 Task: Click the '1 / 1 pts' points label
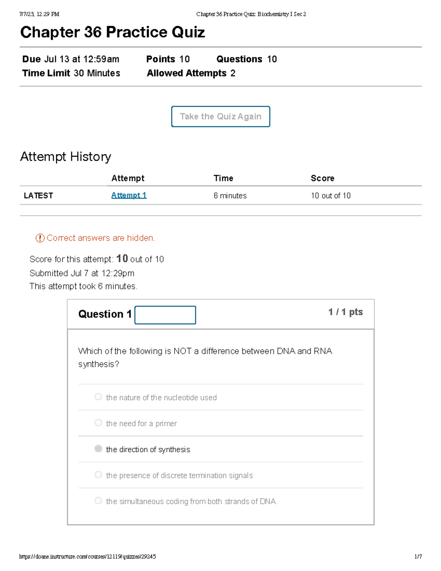click(x=345, y=312)
